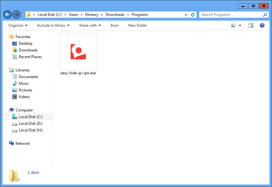Click the Forward arrow navigation button

pos(17,15)
